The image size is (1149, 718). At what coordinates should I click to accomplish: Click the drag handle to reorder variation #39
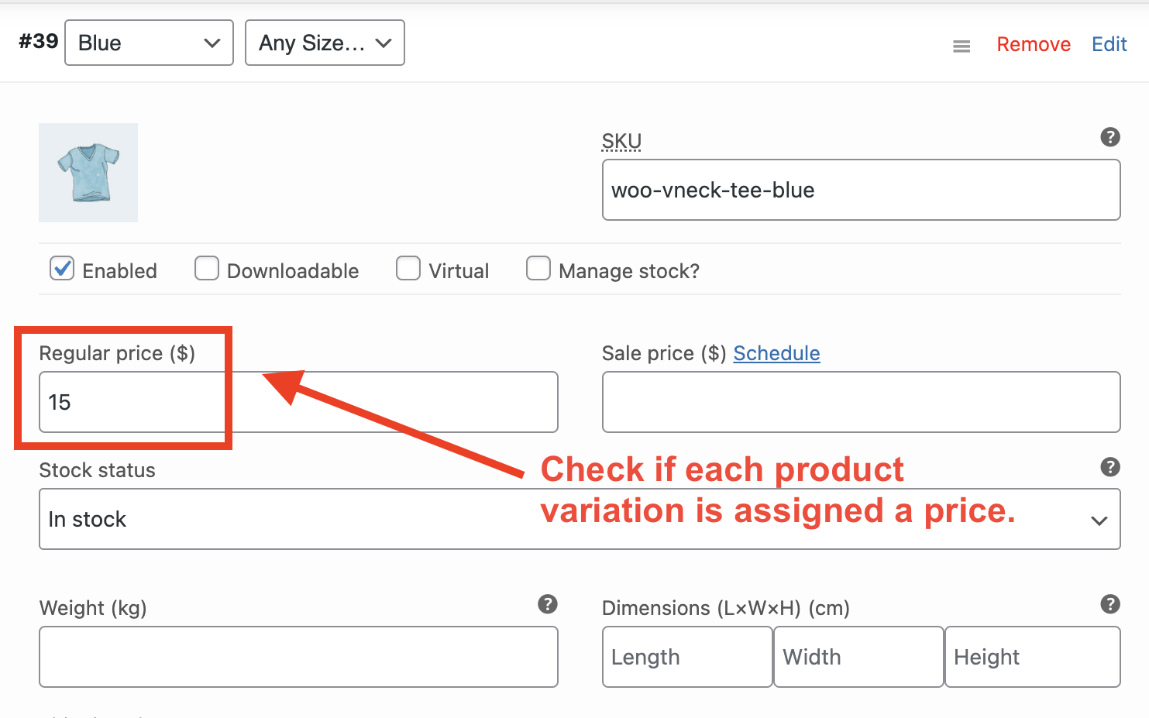click(962, 45)
